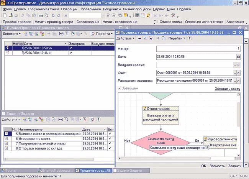The width and height of the screenshot is (249, 179).
Task: Clear the Расходная накладная field with its X button
Action: [x=238, y=81]
